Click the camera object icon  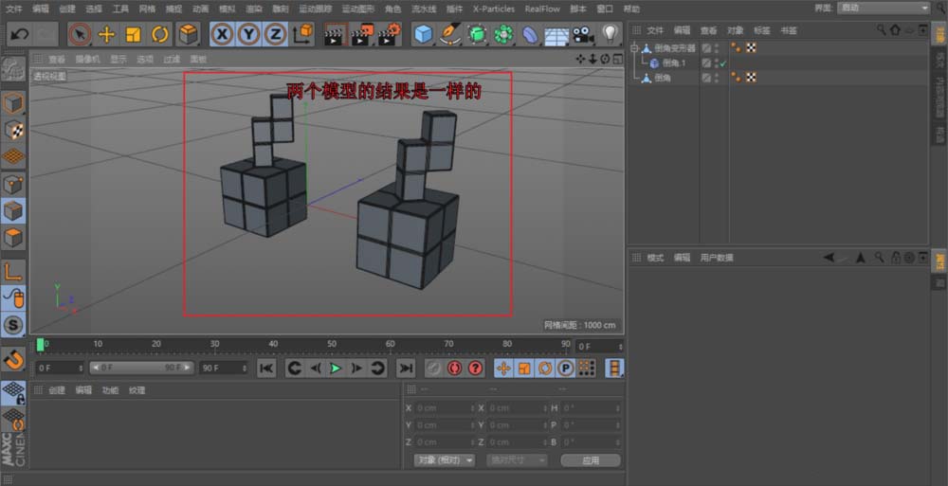coord(582,35)
